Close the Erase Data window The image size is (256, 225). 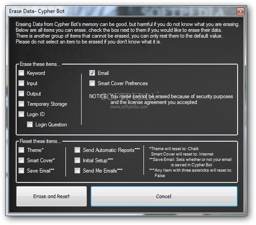click(240, 11)
